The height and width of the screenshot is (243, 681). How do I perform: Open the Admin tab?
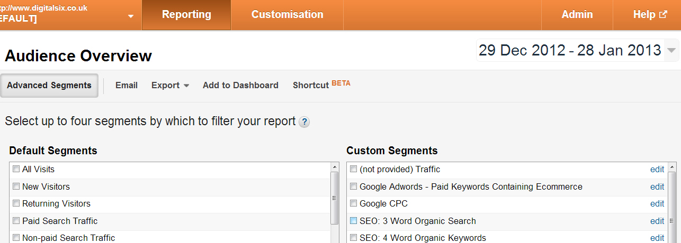pyautogui.click(x=577, y=15)
